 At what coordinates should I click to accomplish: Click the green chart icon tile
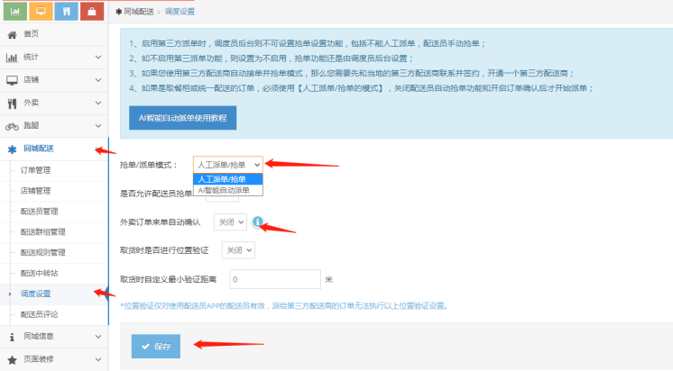(x=14, y=11)
